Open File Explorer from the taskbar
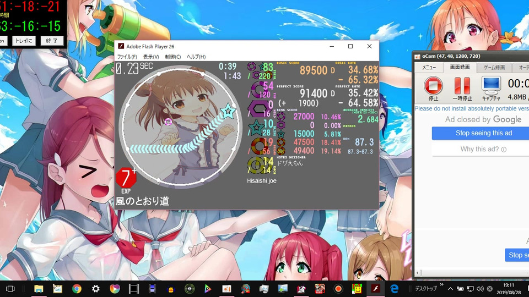Image resolution: width=529 pixels, height=297 pixels. 39,289
